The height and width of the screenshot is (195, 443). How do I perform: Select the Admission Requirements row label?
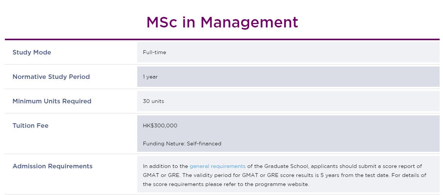click(52, 166)
